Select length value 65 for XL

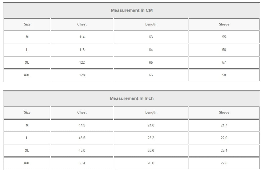click(151, 63)
